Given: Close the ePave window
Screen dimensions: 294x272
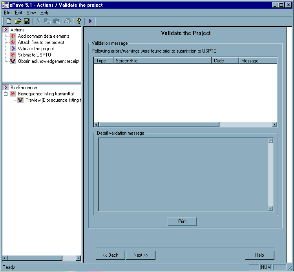Looking at the screenshot, I should pos(289,5).
